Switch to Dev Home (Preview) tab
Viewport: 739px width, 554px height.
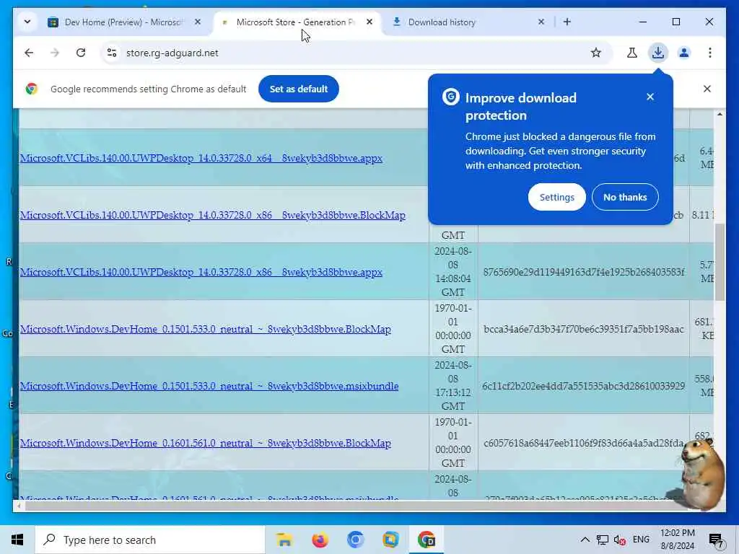pyautogui.click(x=123, y=22)
